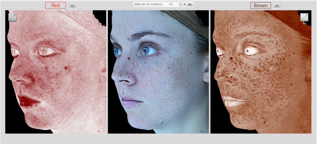Screen dimensions: 317x144
Task: Save the center polarized photo
Action: tap(190, 4)
